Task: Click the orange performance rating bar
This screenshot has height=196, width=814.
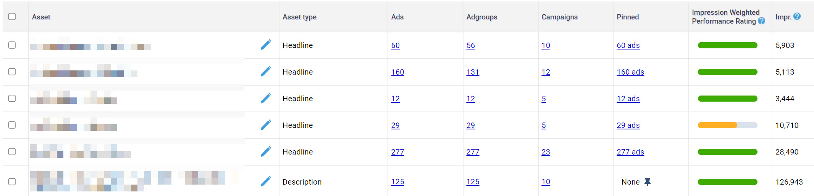Action: pyautogui.click(x=717, y=125)
